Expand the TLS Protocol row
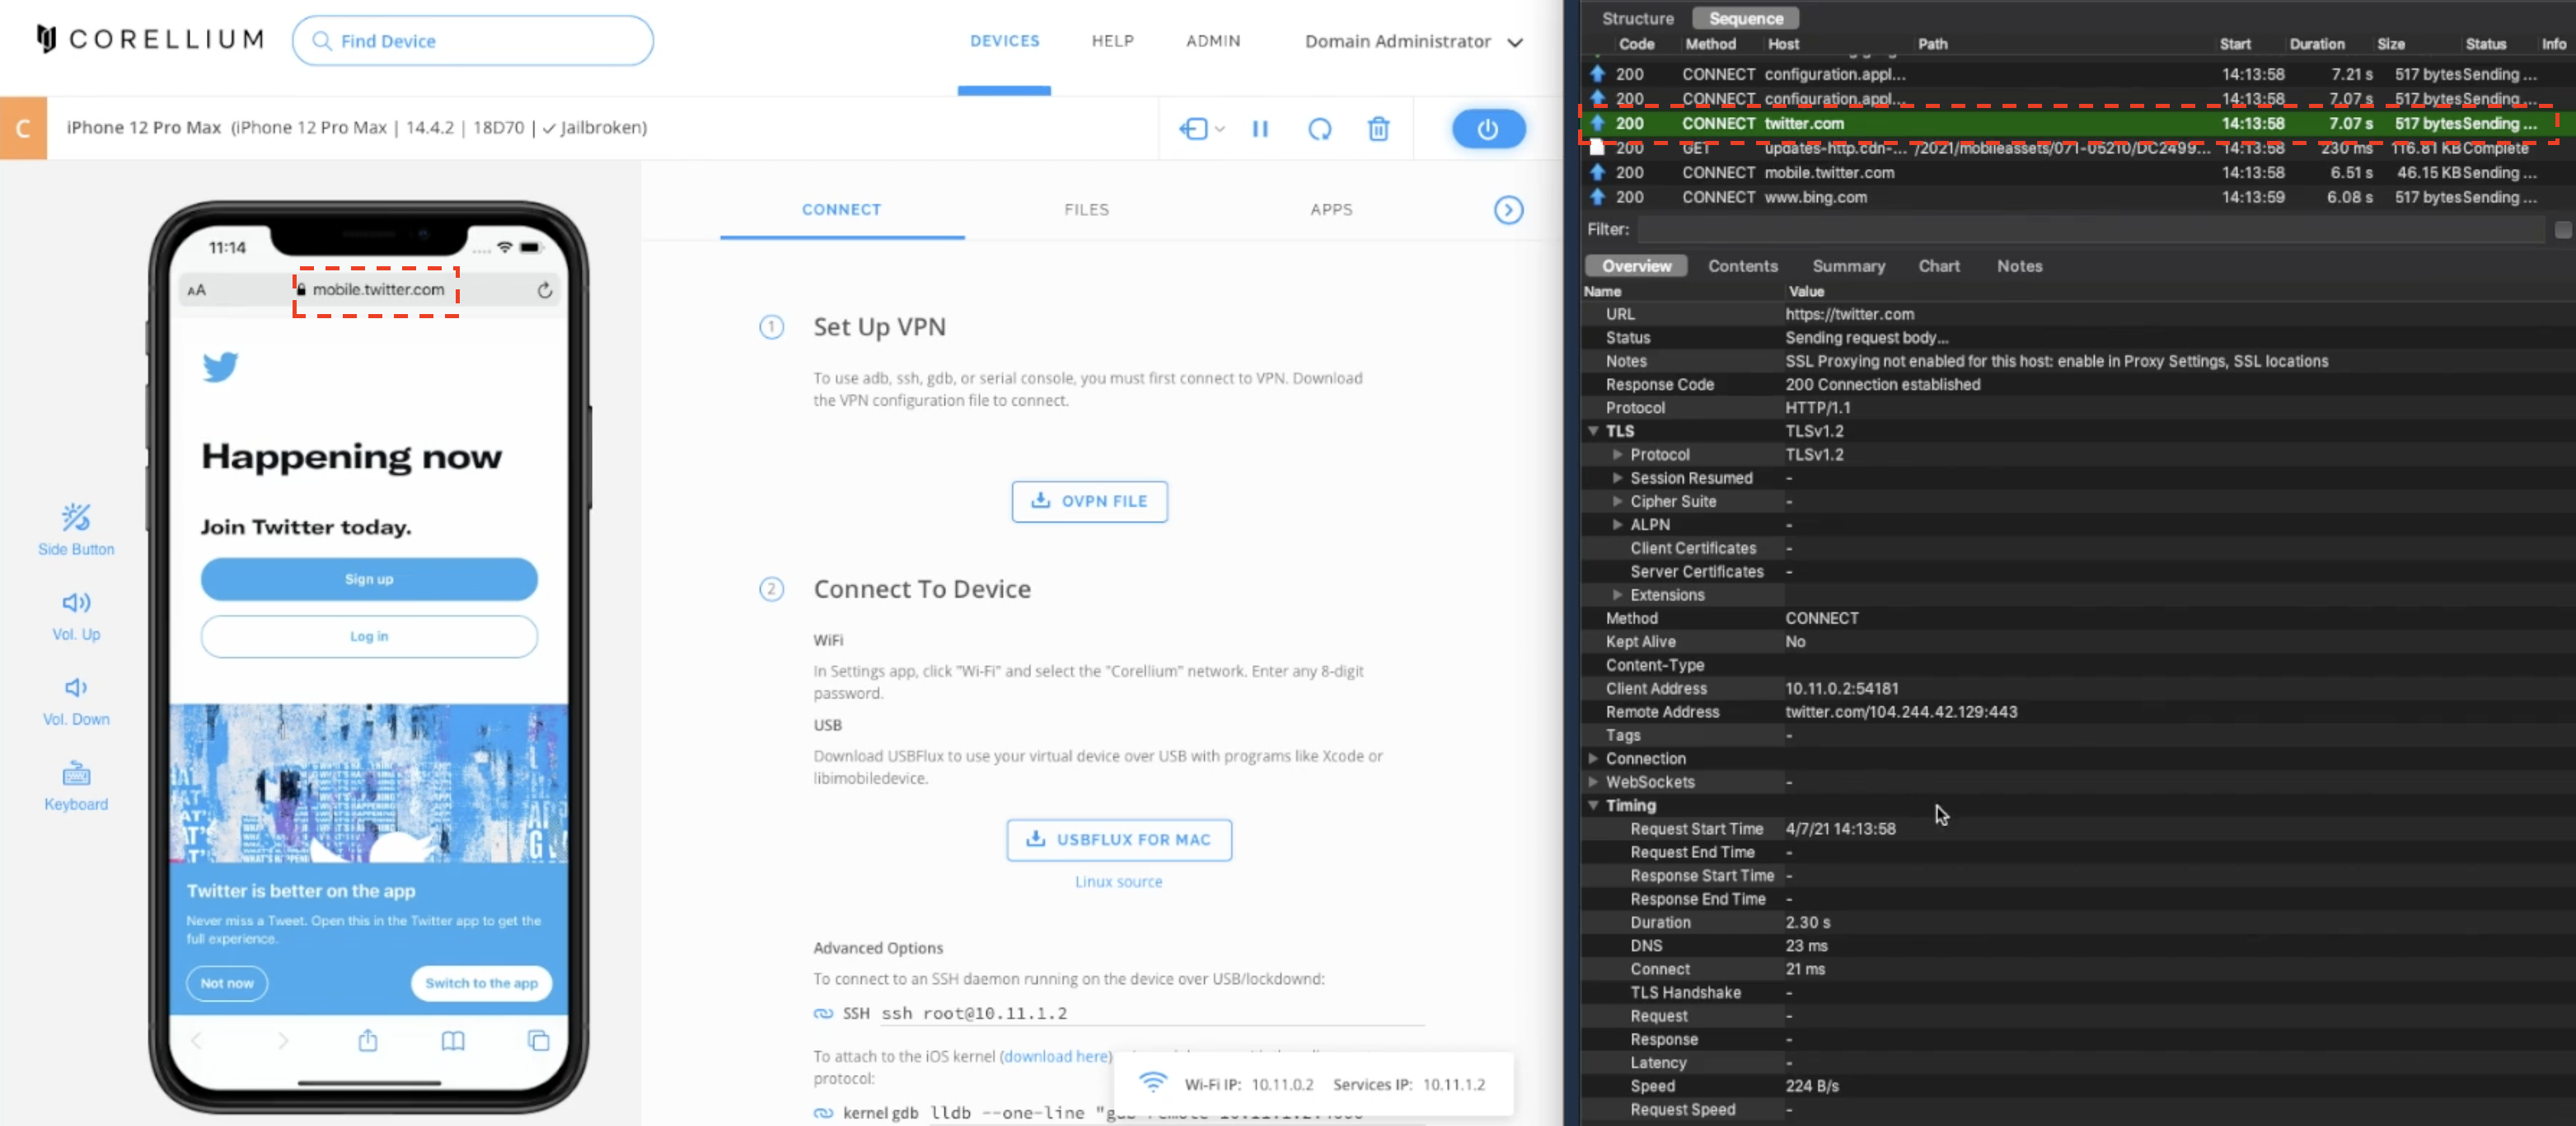 coord(1617,454)
